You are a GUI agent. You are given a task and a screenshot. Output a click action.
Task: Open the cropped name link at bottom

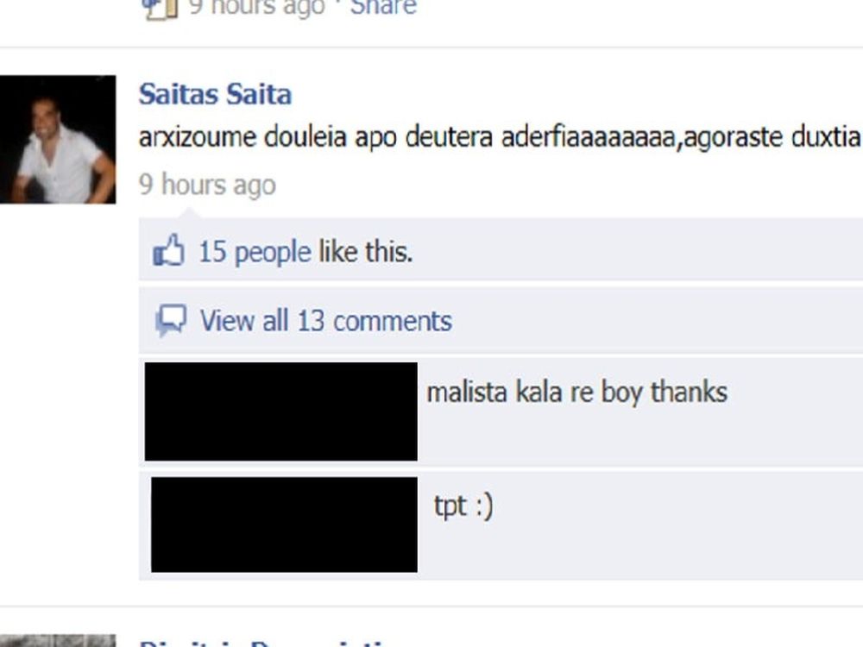click(264, 644)
